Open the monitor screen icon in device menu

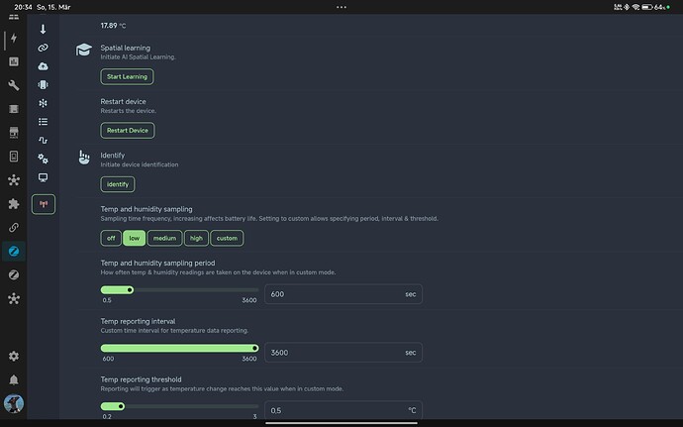pos(44,177)
